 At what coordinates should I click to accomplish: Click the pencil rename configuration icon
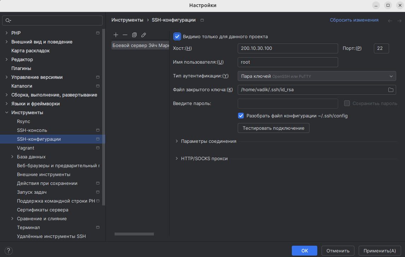[x=144, y=35]
